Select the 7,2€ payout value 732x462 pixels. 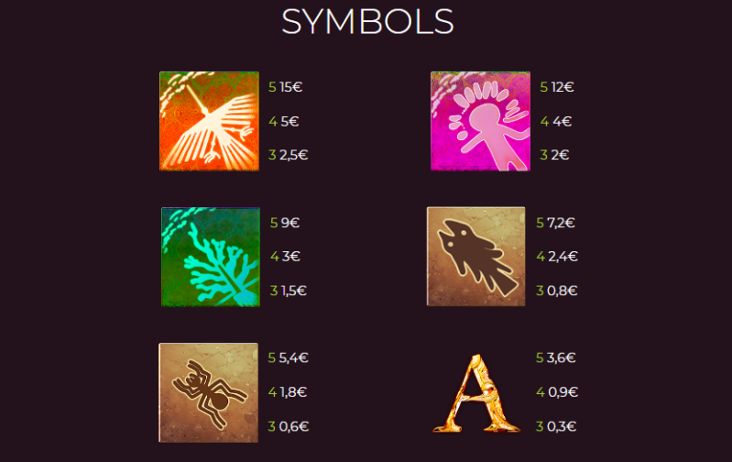point(561,223)
